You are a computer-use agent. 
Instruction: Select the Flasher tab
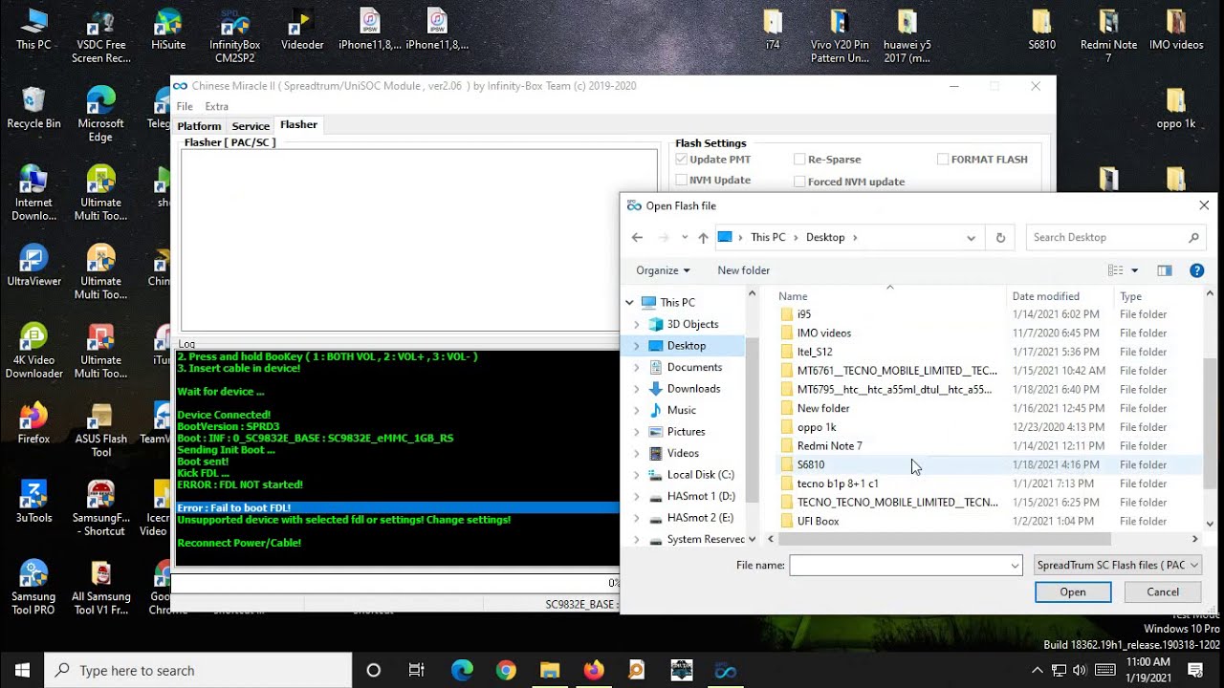click(298, 125)
